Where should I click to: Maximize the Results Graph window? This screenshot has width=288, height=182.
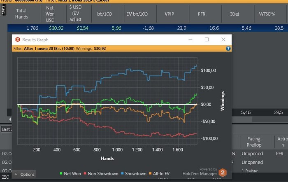coord(207,40)
